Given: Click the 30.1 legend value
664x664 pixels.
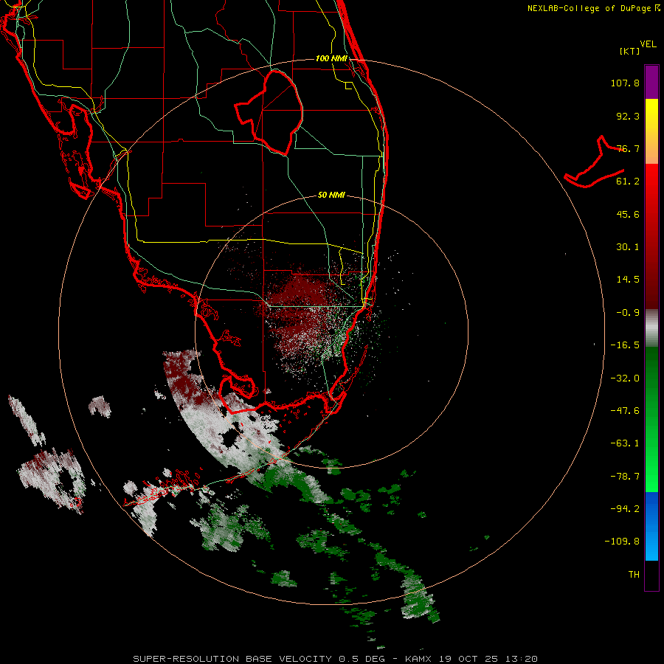Looking at the screenshot, I should point(628,247).
